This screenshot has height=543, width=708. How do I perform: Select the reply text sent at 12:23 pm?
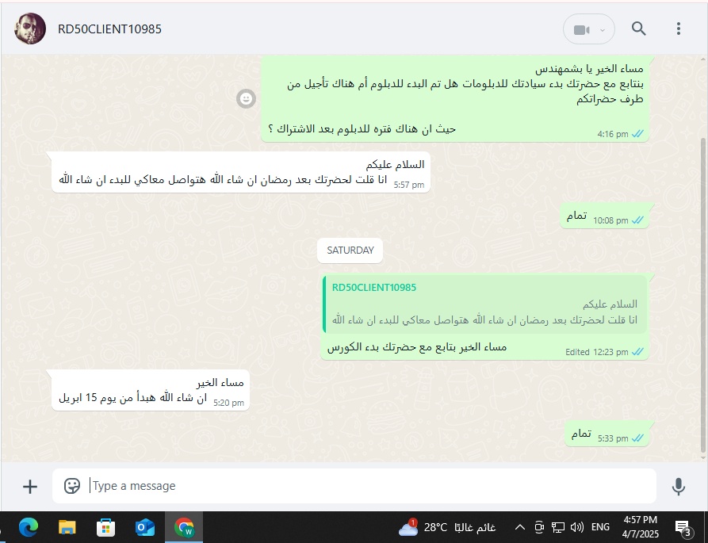pos(417,347)
